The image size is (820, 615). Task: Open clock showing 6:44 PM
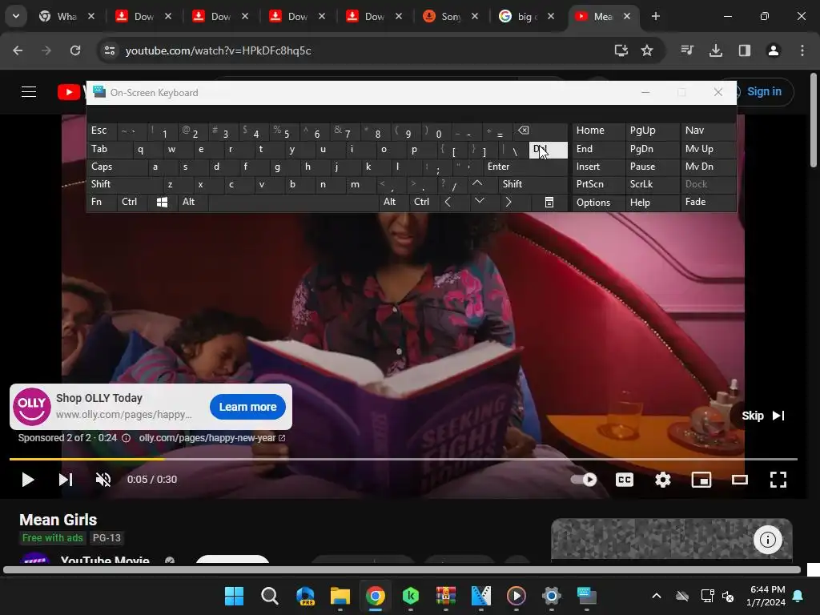click(766, 596)
